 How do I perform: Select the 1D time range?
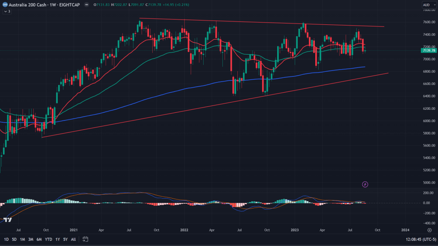6,239
